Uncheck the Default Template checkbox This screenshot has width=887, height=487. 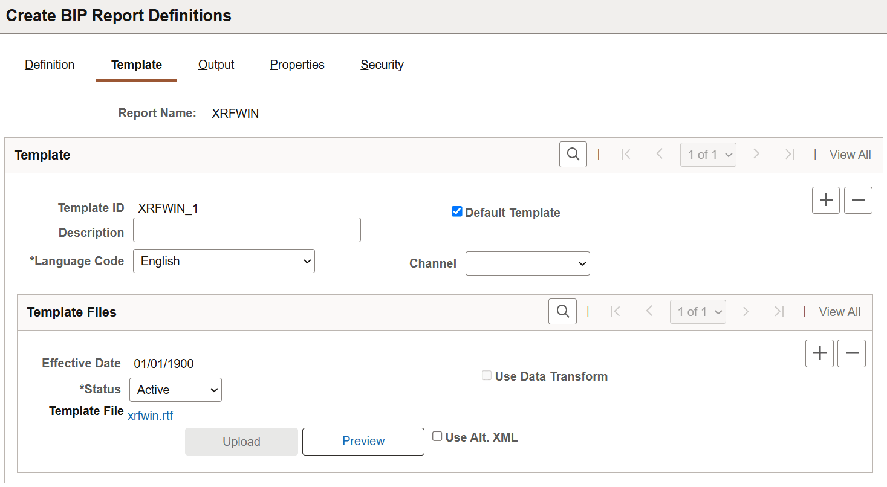click(456, 211)
